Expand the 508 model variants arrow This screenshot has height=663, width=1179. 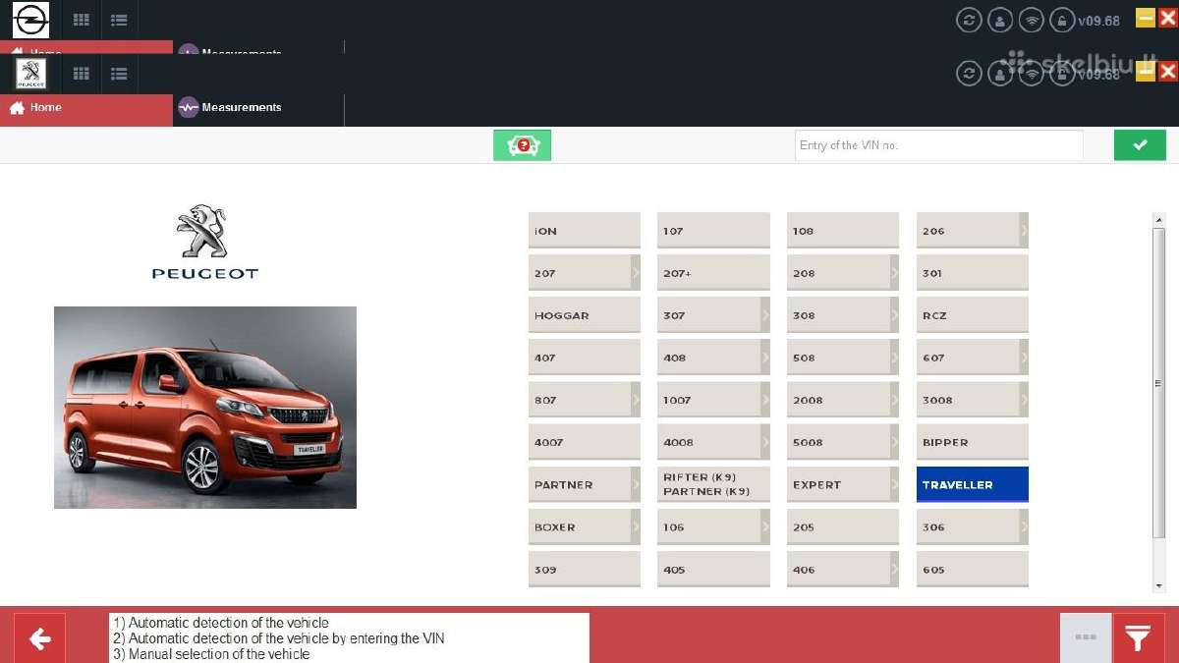[894, 358]
